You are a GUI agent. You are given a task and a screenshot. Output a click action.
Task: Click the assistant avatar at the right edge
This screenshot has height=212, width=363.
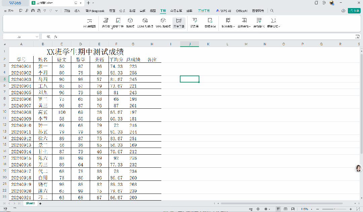click(x=358, y=168)
